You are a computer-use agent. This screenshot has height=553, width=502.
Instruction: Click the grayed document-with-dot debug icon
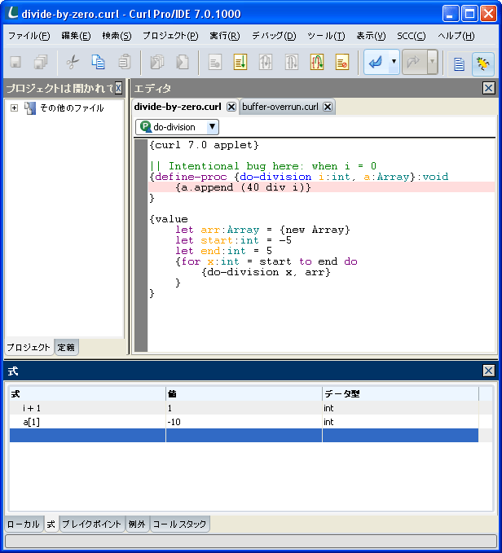pyautogui.click(x=215, y=63)
